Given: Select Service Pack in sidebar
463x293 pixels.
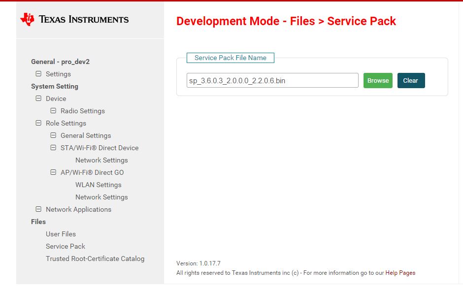Looking at the screenshot, I should 65,246.
